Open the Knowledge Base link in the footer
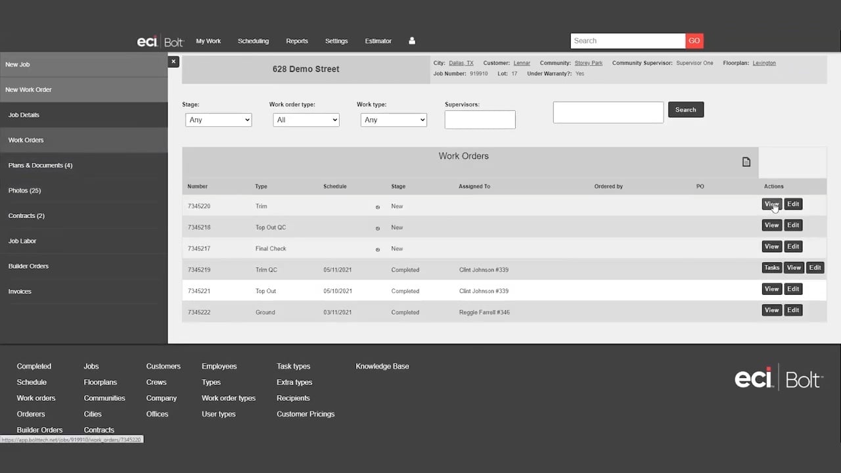 [382, 366]
